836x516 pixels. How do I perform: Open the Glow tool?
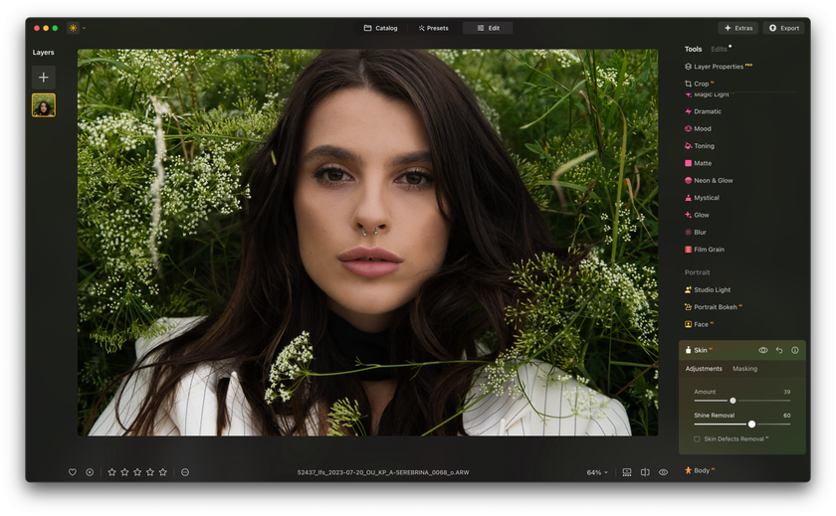[697, 215]
